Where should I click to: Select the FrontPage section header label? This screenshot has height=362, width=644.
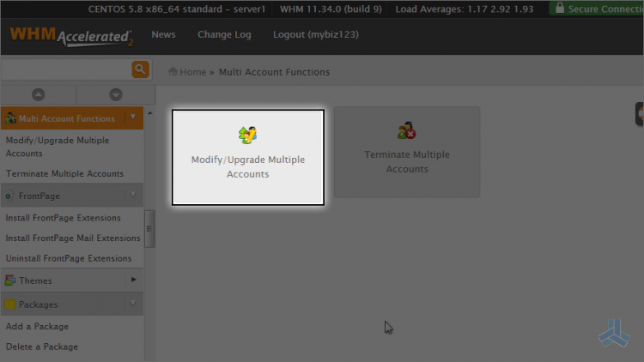pos(39,196)
